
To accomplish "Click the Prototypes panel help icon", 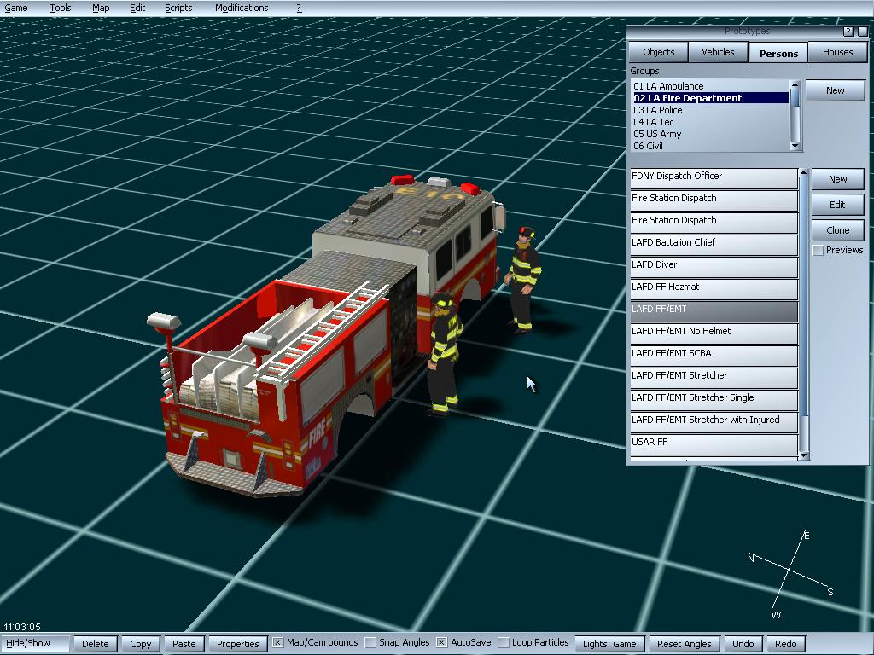I will tap(848, 32).
